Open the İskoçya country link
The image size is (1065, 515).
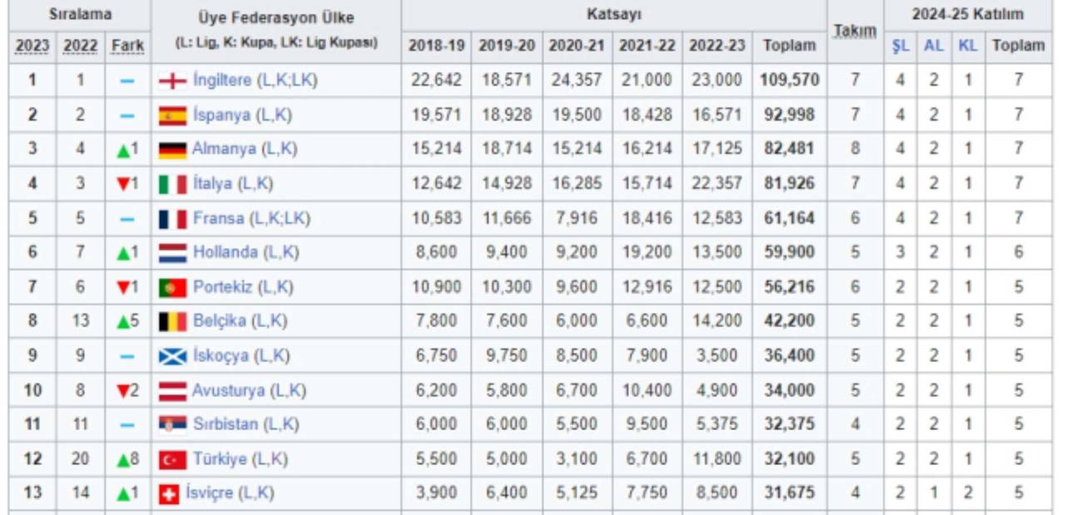pyautogui.click(x=220, y=356)
